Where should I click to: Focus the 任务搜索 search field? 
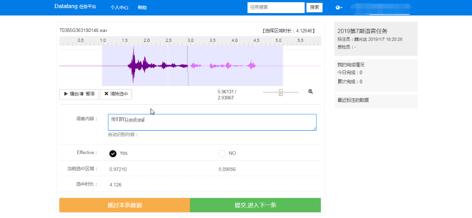(x=276, y=8)
